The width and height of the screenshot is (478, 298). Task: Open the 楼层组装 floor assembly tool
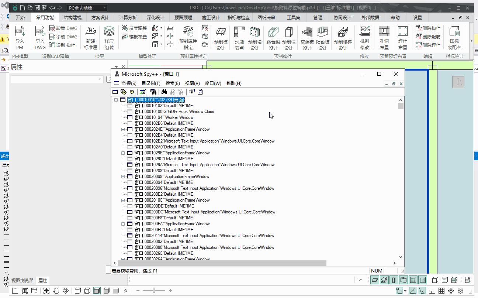(x=109, y=38)
